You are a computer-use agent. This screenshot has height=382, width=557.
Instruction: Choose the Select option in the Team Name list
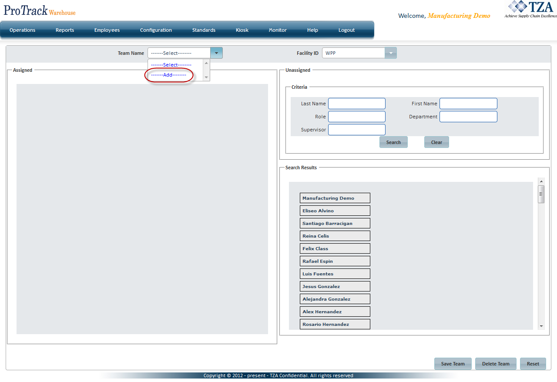click(176, 65)
